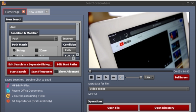Mute audio with the speaker icon
Screen dimensions: 196x112
121,77
